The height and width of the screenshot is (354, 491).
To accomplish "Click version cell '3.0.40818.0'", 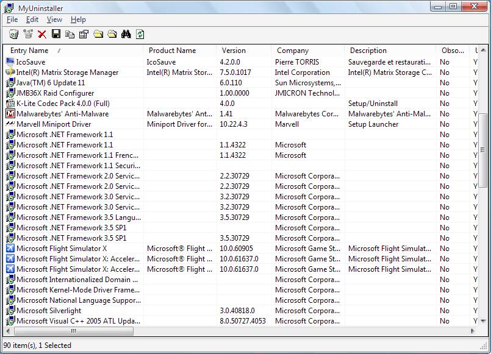I will pos(237,310).
